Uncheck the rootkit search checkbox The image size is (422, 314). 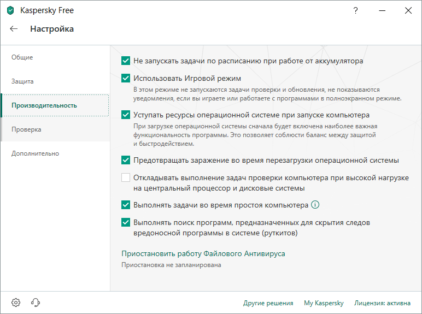click(x=126, y=223)
